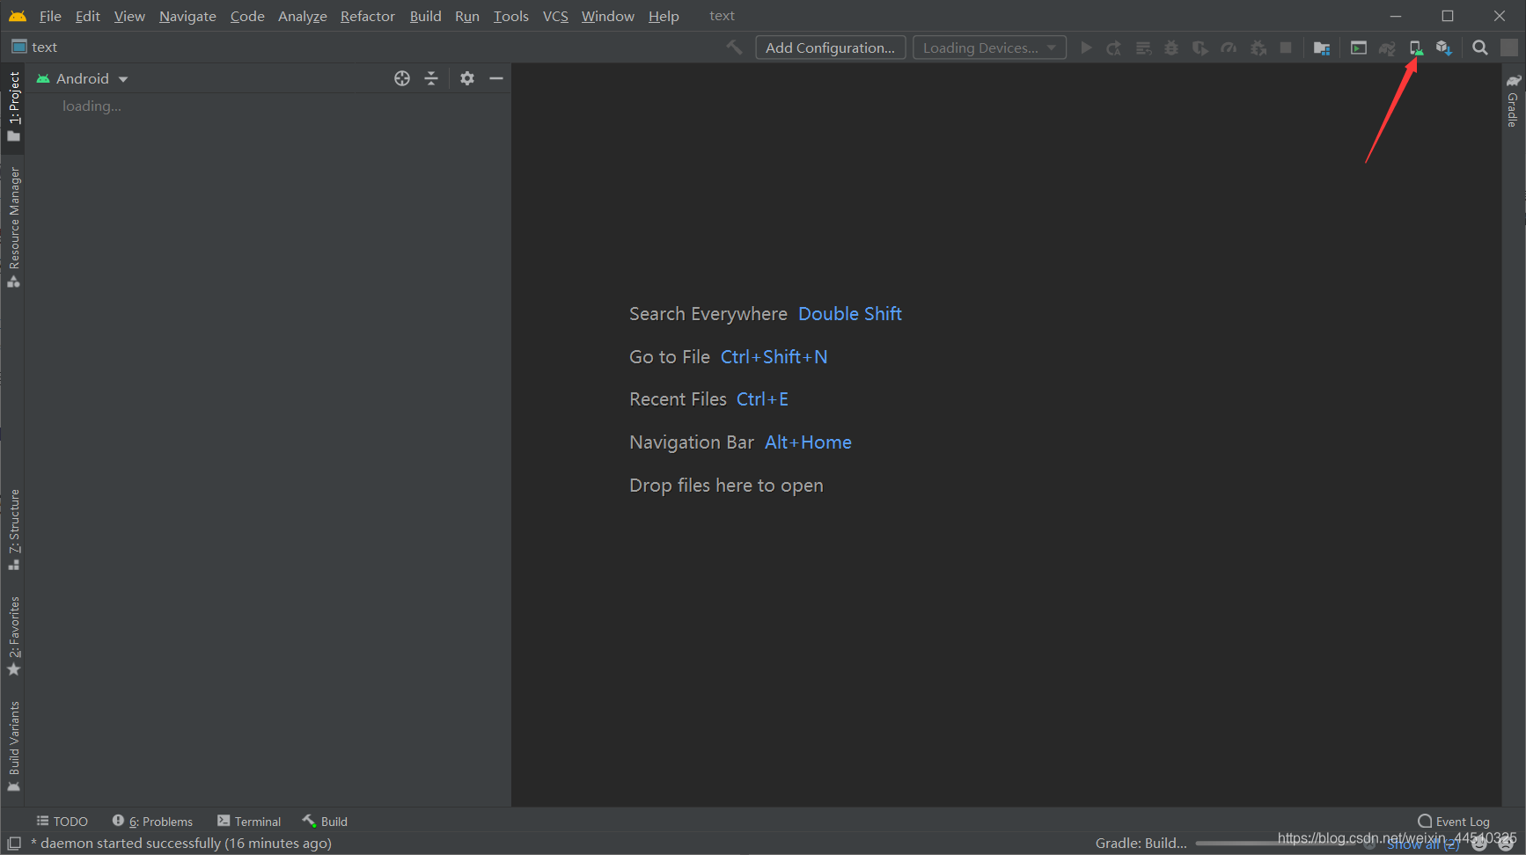
Task: Click the Gradle Build progress bar
Action: point(1276,844)
